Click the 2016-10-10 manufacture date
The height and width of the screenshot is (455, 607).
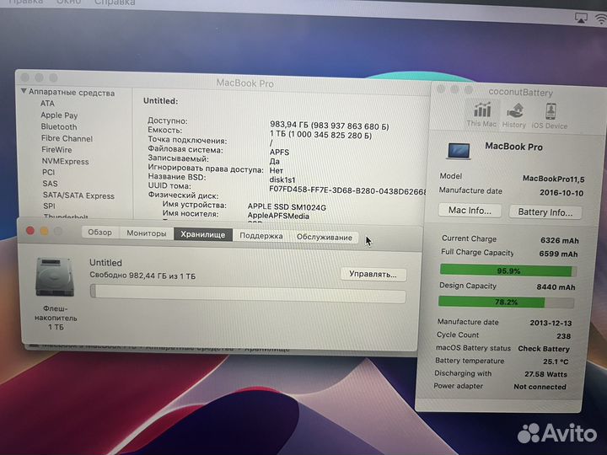point(561,193)
